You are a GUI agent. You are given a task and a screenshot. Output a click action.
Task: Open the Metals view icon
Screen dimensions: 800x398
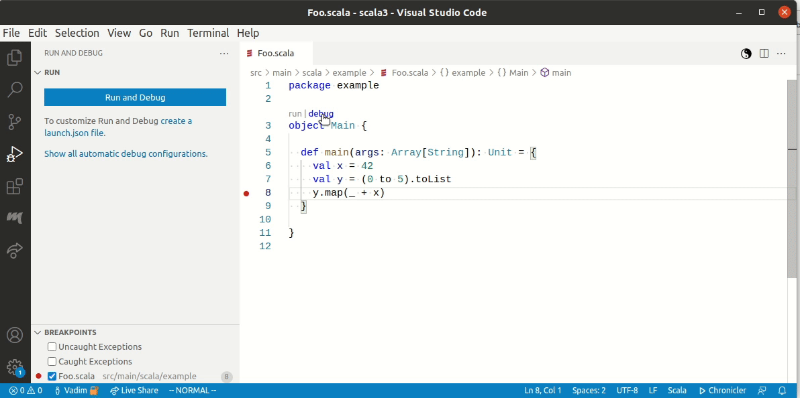15,218
